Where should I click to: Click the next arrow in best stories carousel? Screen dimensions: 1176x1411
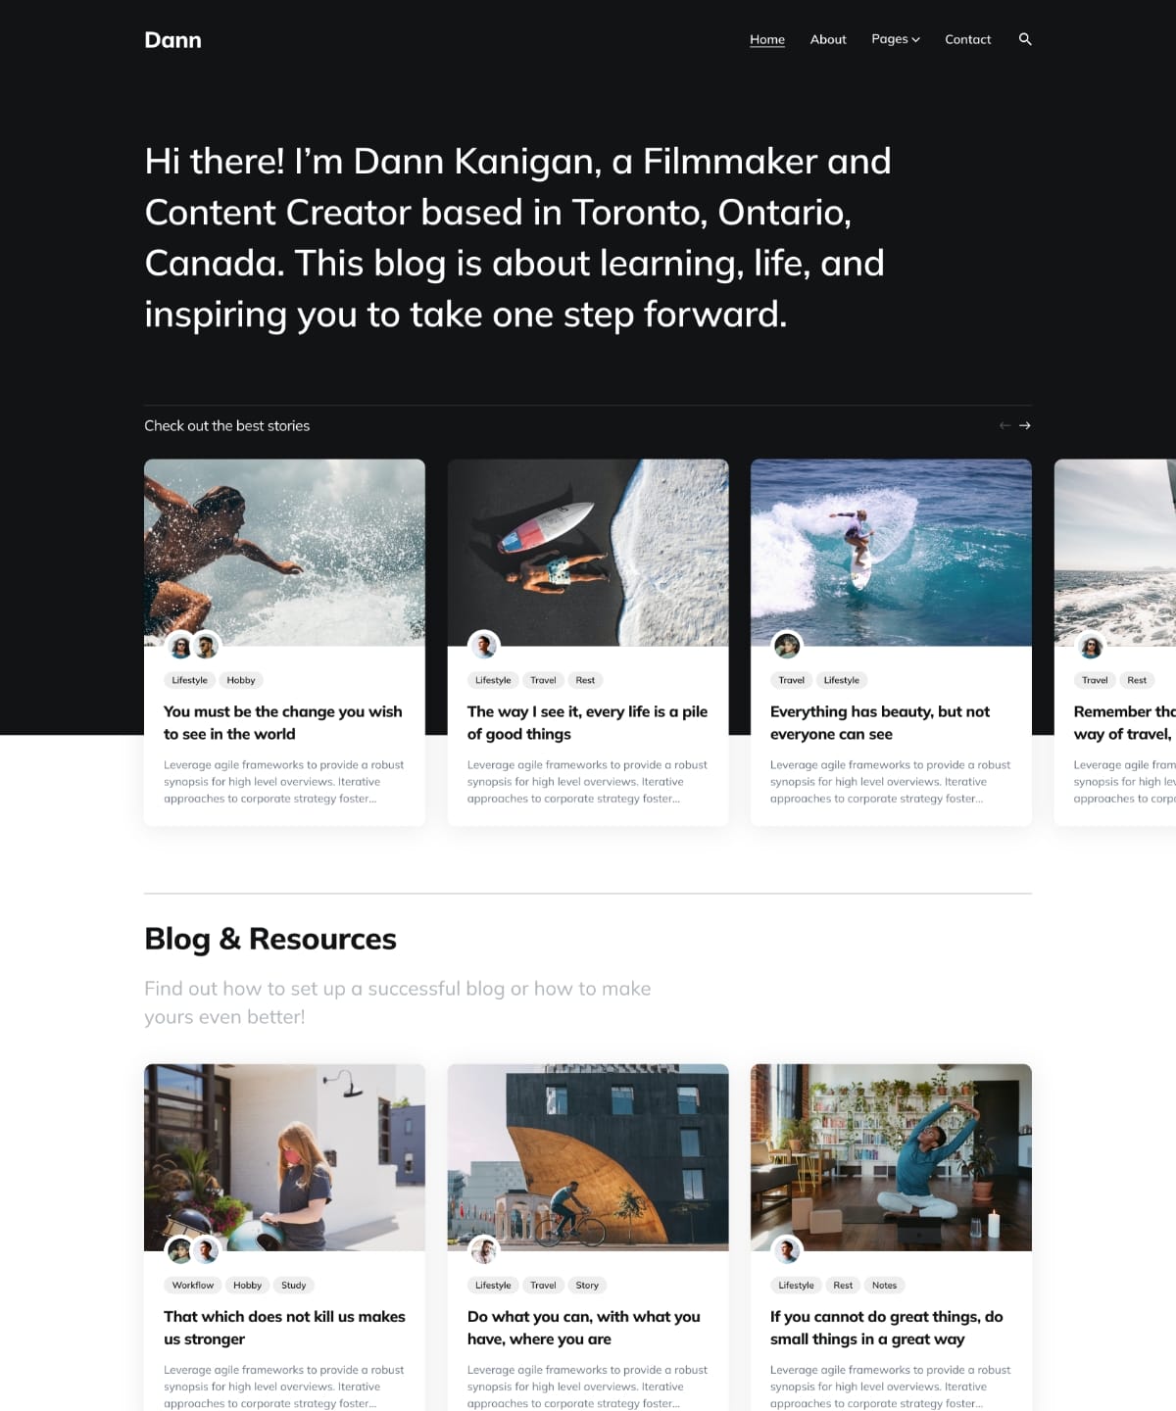1025,425
